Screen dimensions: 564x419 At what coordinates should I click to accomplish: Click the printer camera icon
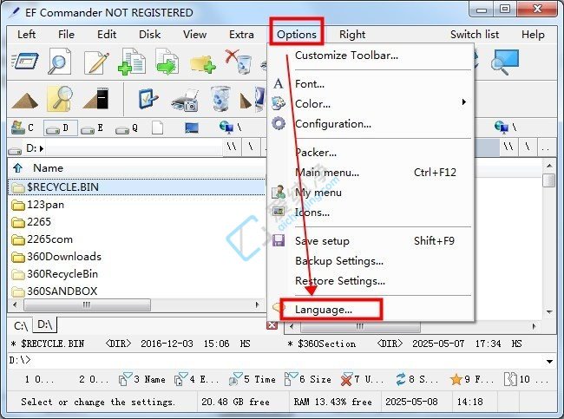(x=185, y=101)
